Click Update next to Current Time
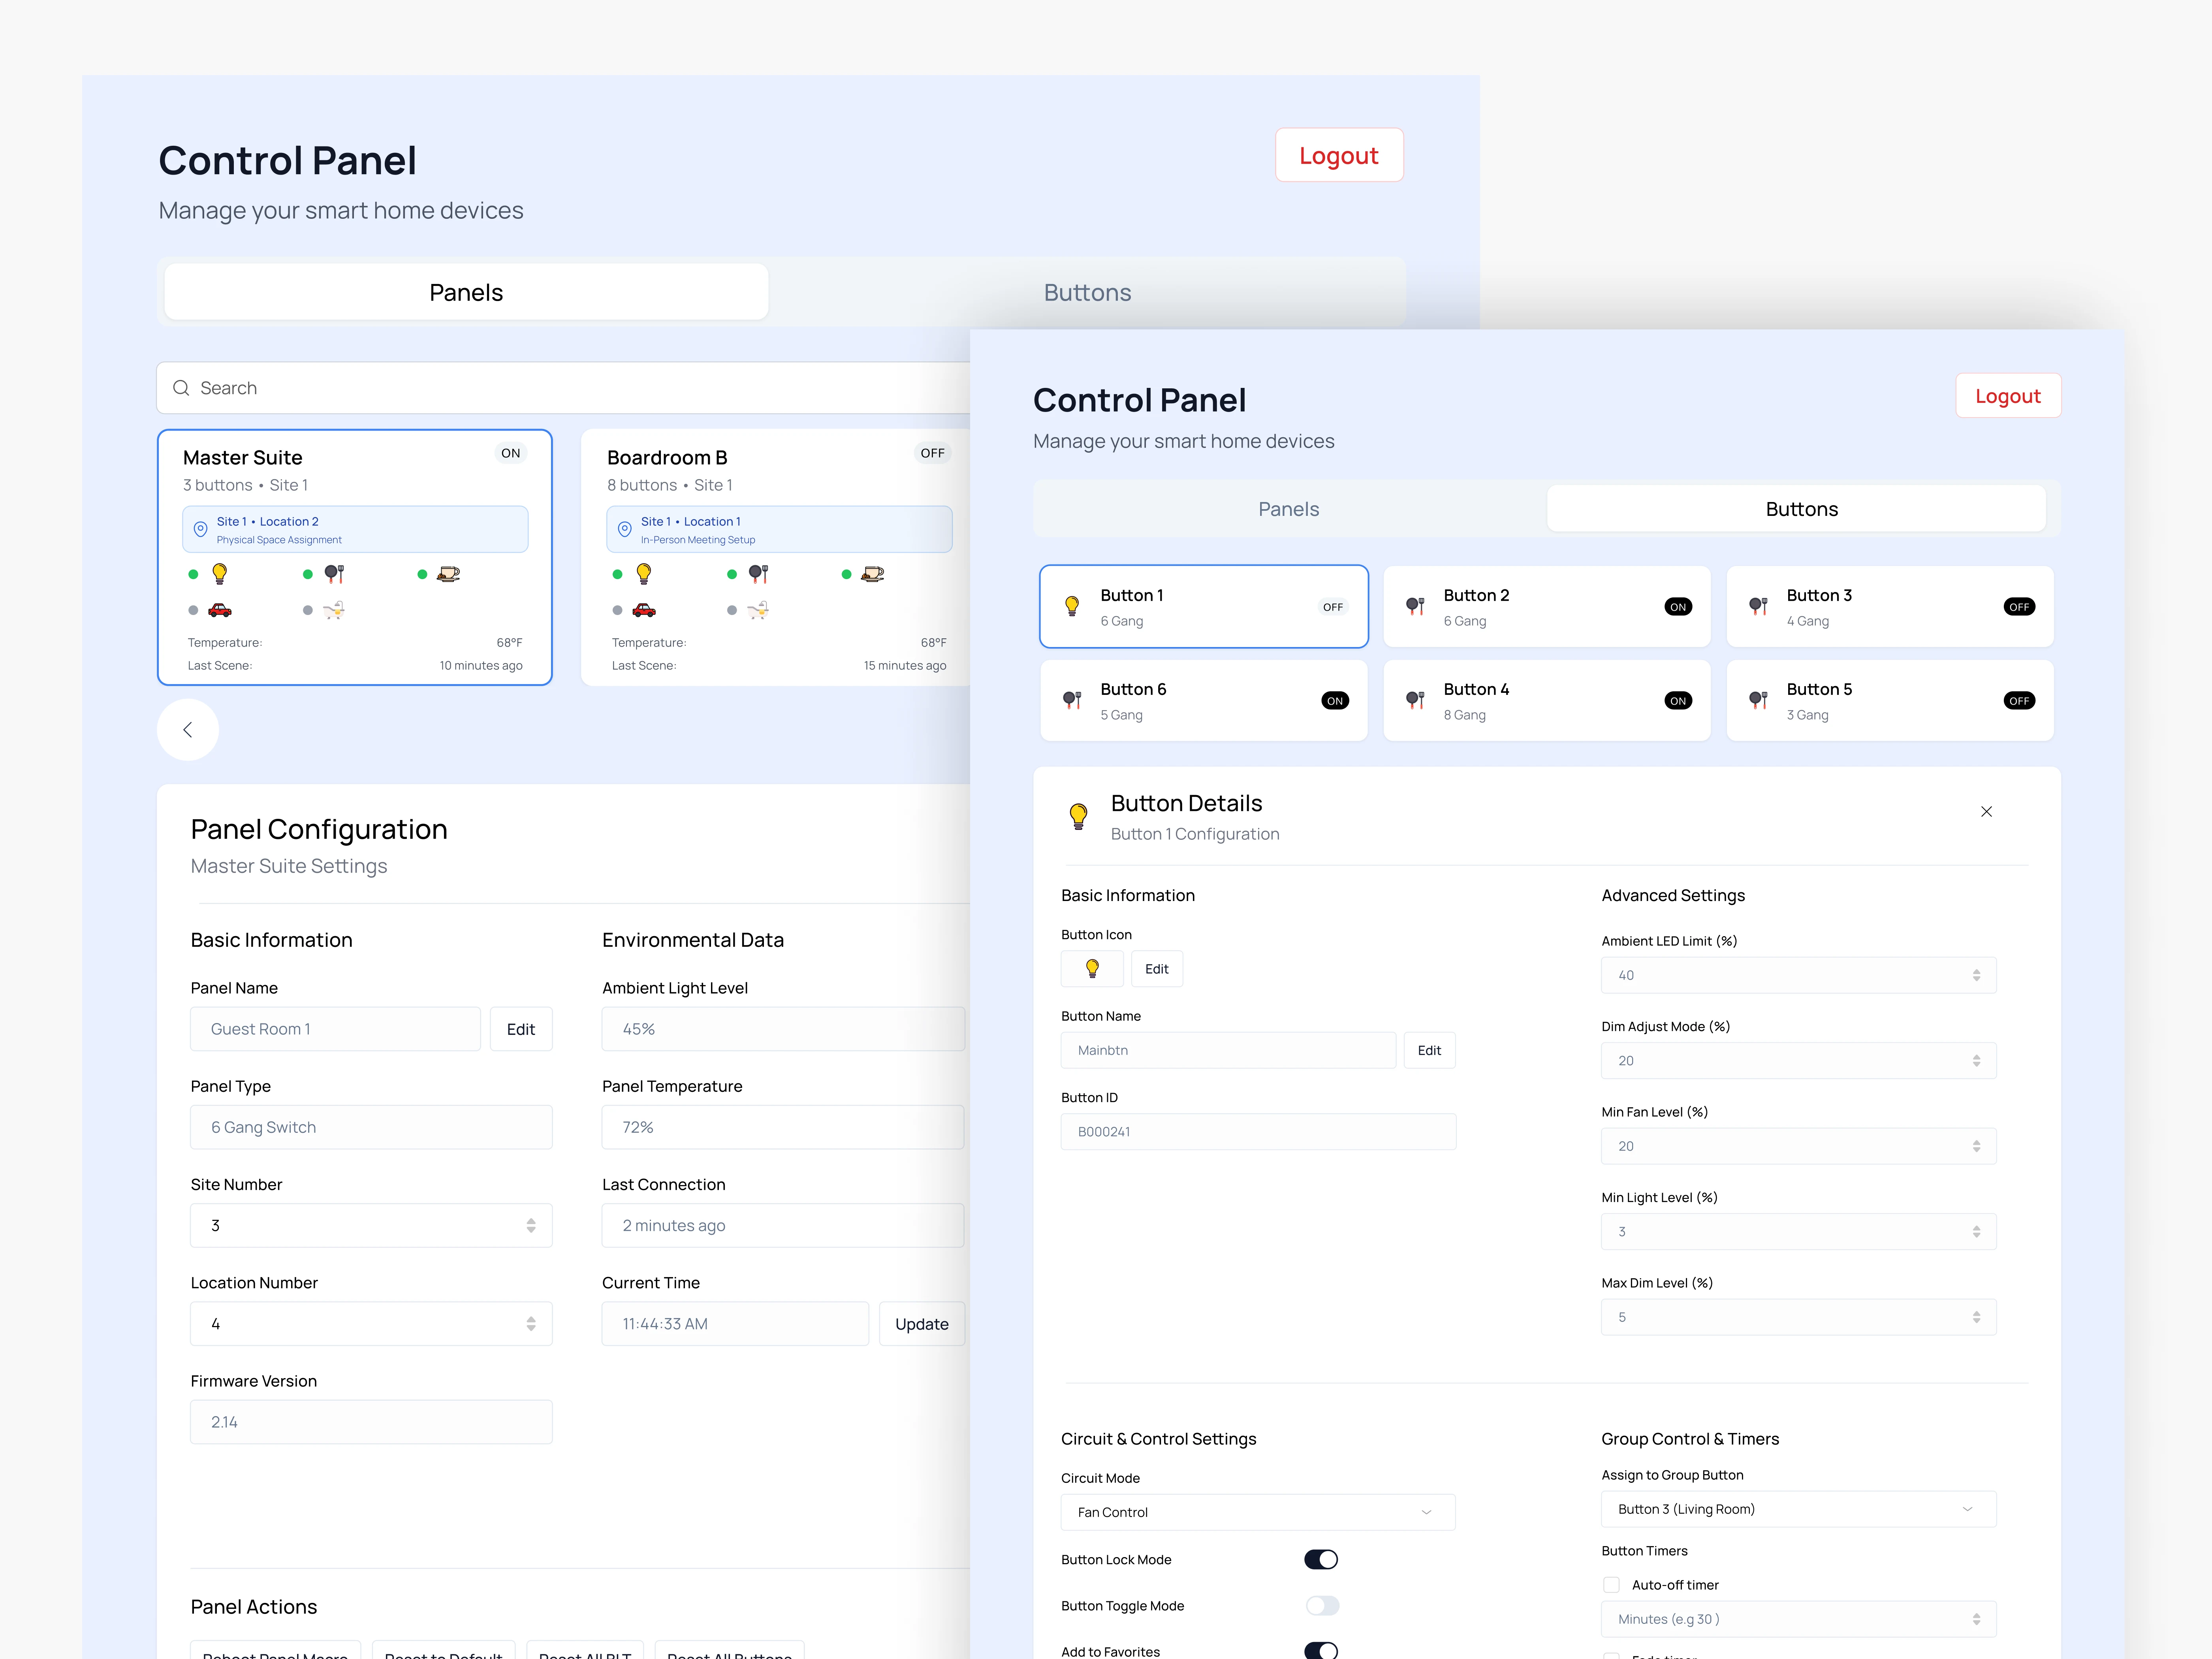Screen dimensions: 2212x1659 click(921, 1324)
